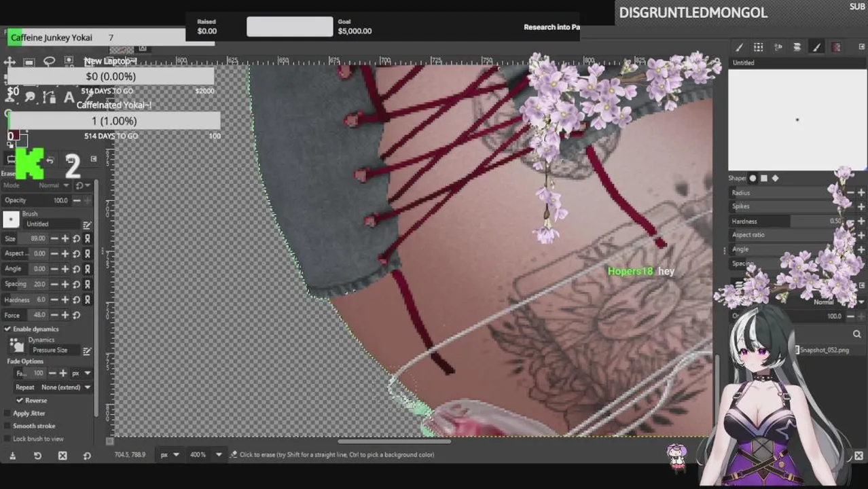868x489 pixels.
Task: Reset Size to brush default
Action: click(76, 238)
